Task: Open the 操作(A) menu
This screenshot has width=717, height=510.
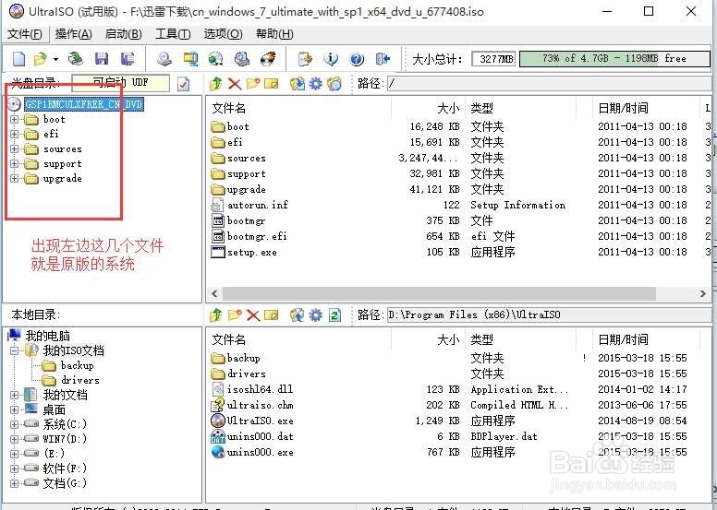Action: point(74,34)
